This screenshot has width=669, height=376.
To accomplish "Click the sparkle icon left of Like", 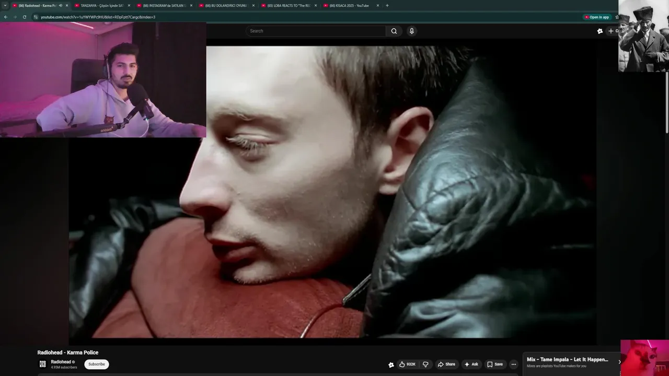I will coord(391,365).
